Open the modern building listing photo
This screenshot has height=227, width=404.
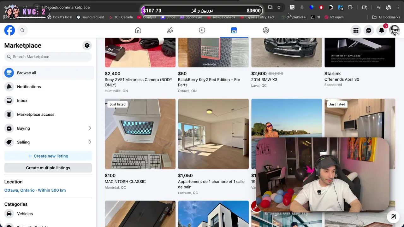click(x=213, y=214)
